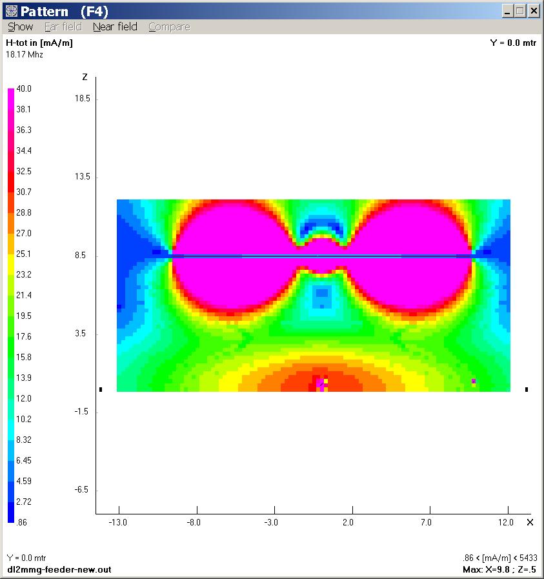Image resolution: width=544 pixels, height=579 pixels.
Task: Click the Pattern window title bar icon
Action: pos(12,11)
